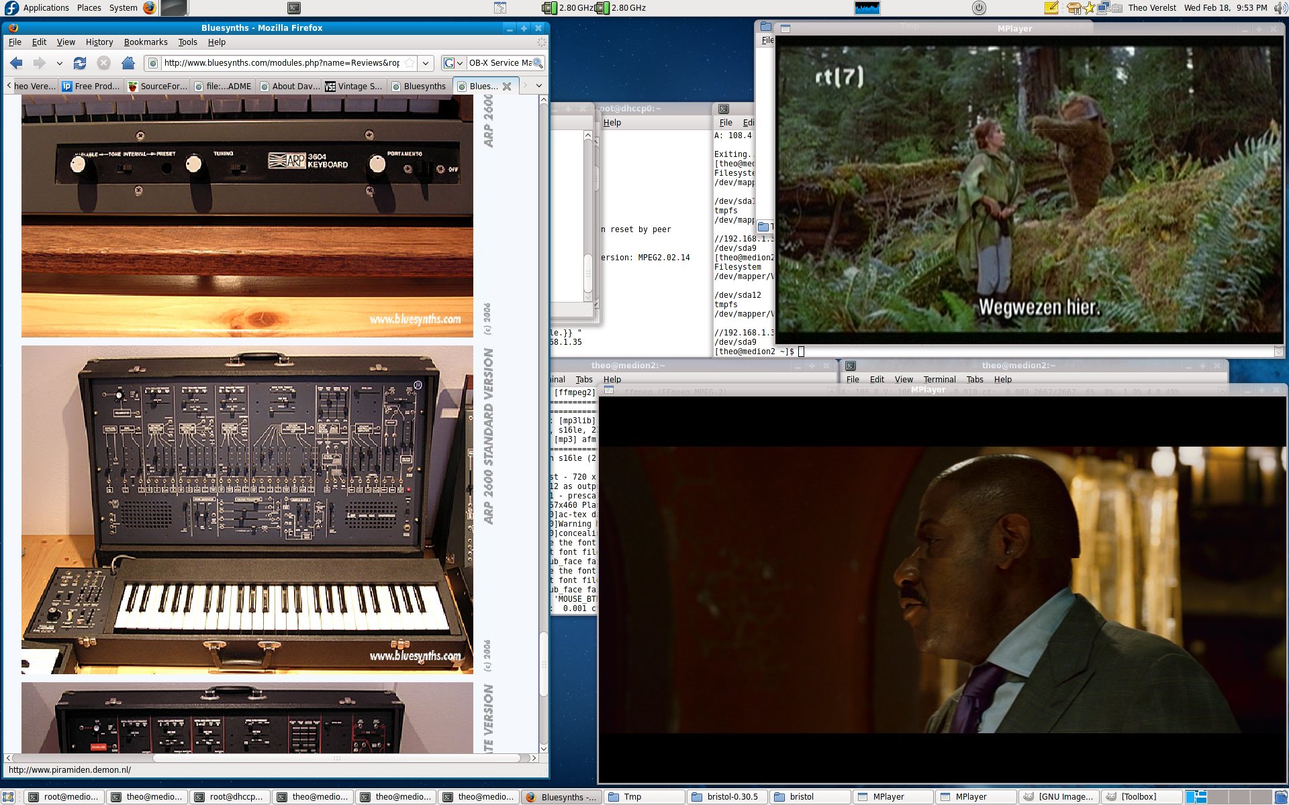Screen dimensions: 1289x805
Task: Open Tmp folder taskbar button
Action: pos(644,797)
